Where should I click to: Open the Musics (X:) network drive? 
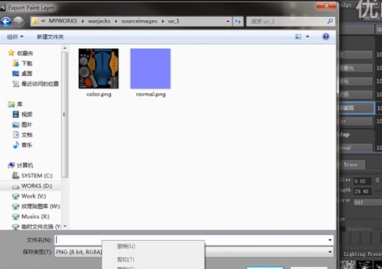pos(31,217)
